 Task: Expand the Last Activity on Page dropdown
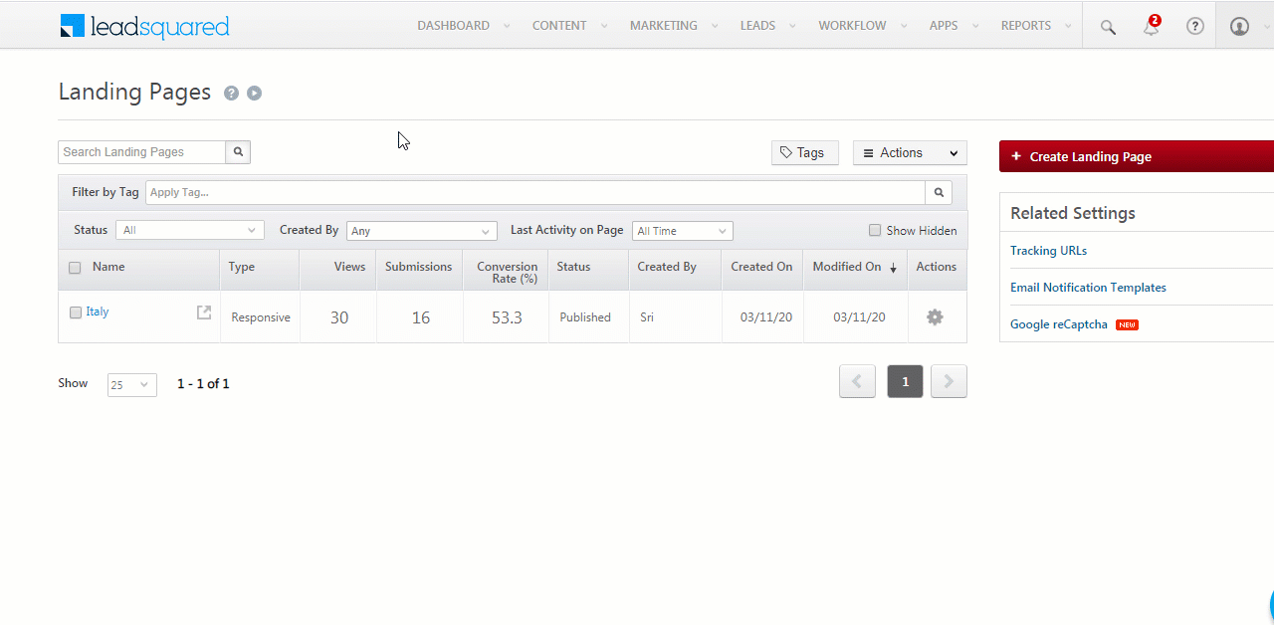[x=682, y=231]
